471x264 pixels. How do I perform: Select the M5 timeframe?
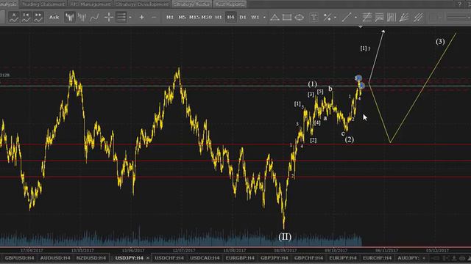[183, 18]
